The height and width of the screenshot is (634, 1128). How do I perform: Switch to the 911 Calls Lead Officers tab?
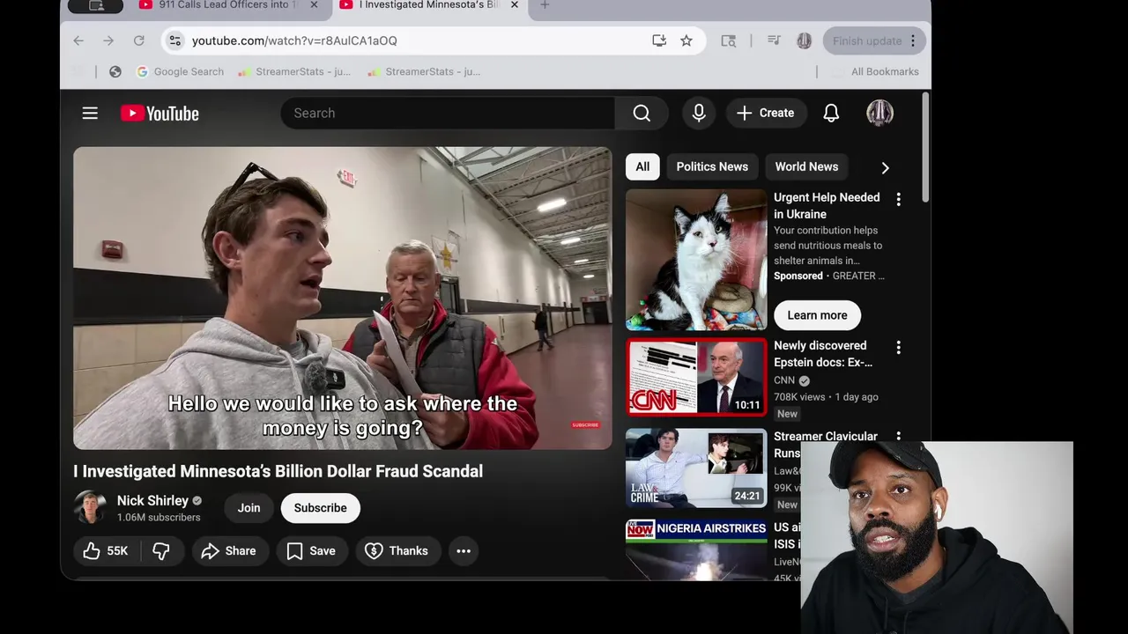coord(228,5)
